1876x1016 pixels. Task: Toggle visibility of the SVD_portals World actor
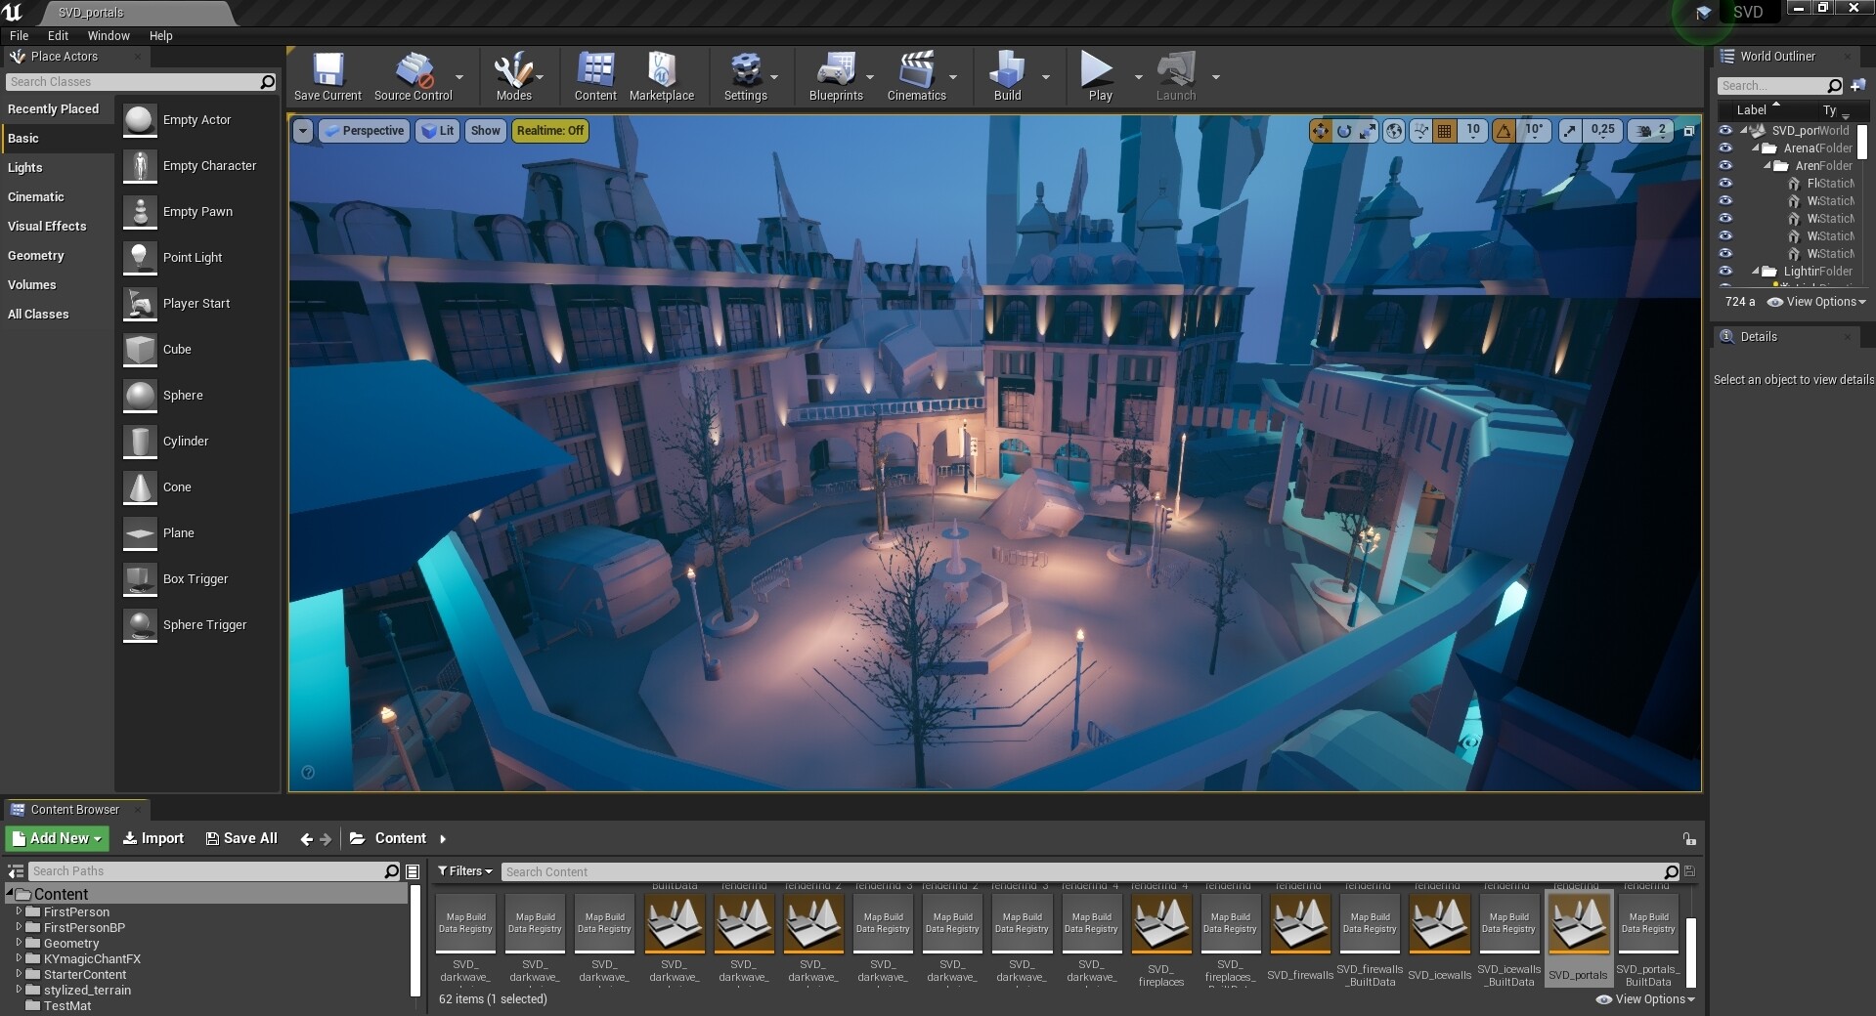(x=1725, y=130)
